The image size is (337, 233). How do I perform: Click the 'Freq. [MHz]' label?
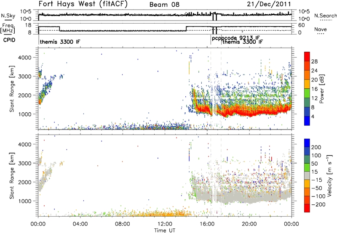click(8, 29)
